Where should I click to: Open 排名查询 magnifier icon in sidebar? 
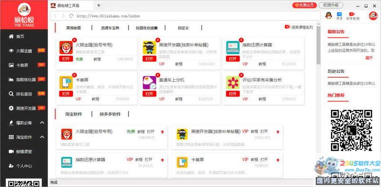pos(11,94)
